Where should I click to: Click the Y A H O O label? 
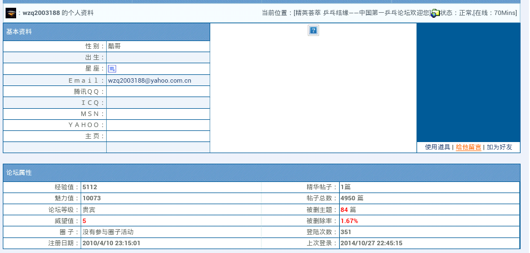click(x=87, y=125)
